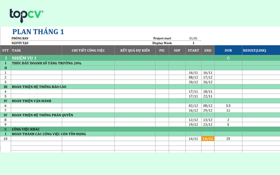Select duration 5.5 in row 6
The width and height of the screenshot is (280, 175).
coord(228,106)
